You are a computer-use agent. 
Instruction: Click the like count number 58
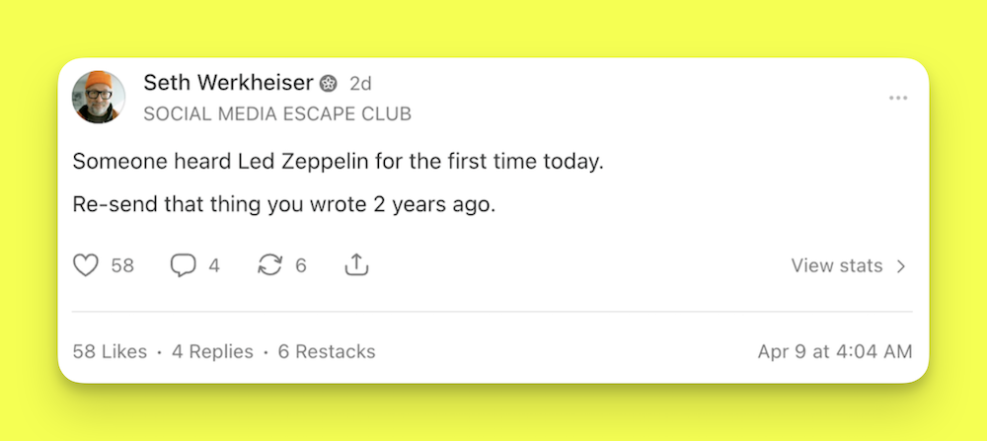point(122,265)
